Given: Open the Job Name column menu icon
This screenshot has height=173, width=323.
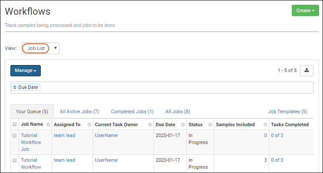Looking at the screenshot, I should point(48,124).
